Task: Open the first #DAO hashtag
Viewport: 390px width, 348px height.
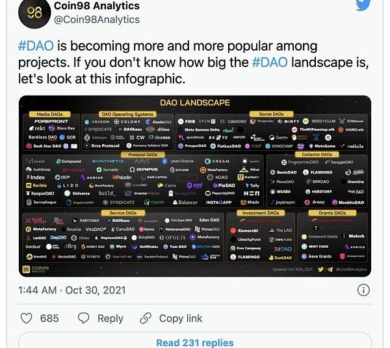Action: pos(36,46)
